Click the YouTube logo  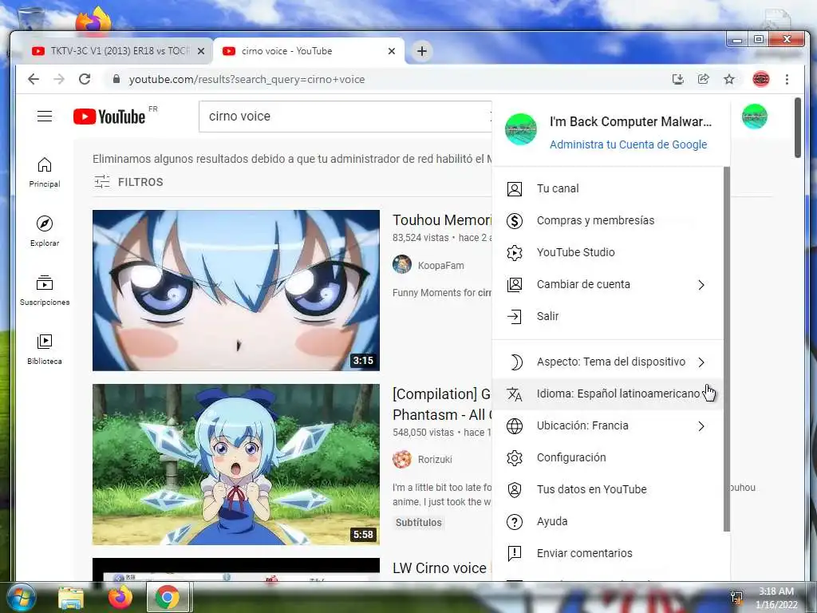point(109,117)
